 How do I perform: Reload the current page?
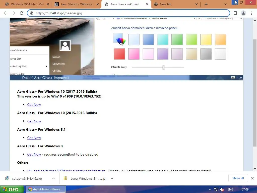coord(22,13)
